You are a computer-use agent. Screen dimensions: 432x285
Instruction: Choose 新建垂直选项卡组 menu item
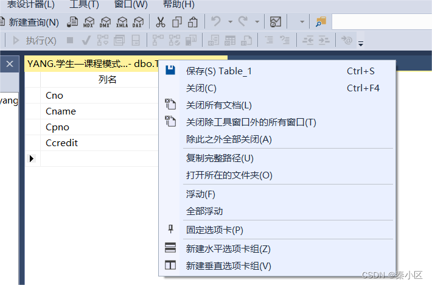coord(277,266)
